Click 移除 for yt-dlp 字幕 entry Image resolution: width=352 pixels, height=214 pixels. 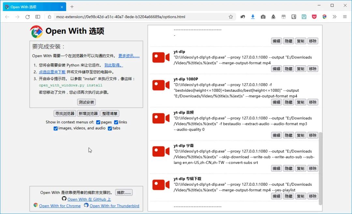tap(313, 168)
